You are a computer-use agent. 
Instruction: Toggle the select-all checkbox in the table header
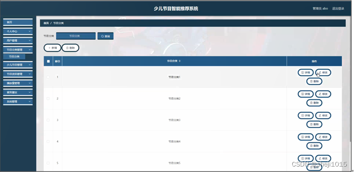48,61
